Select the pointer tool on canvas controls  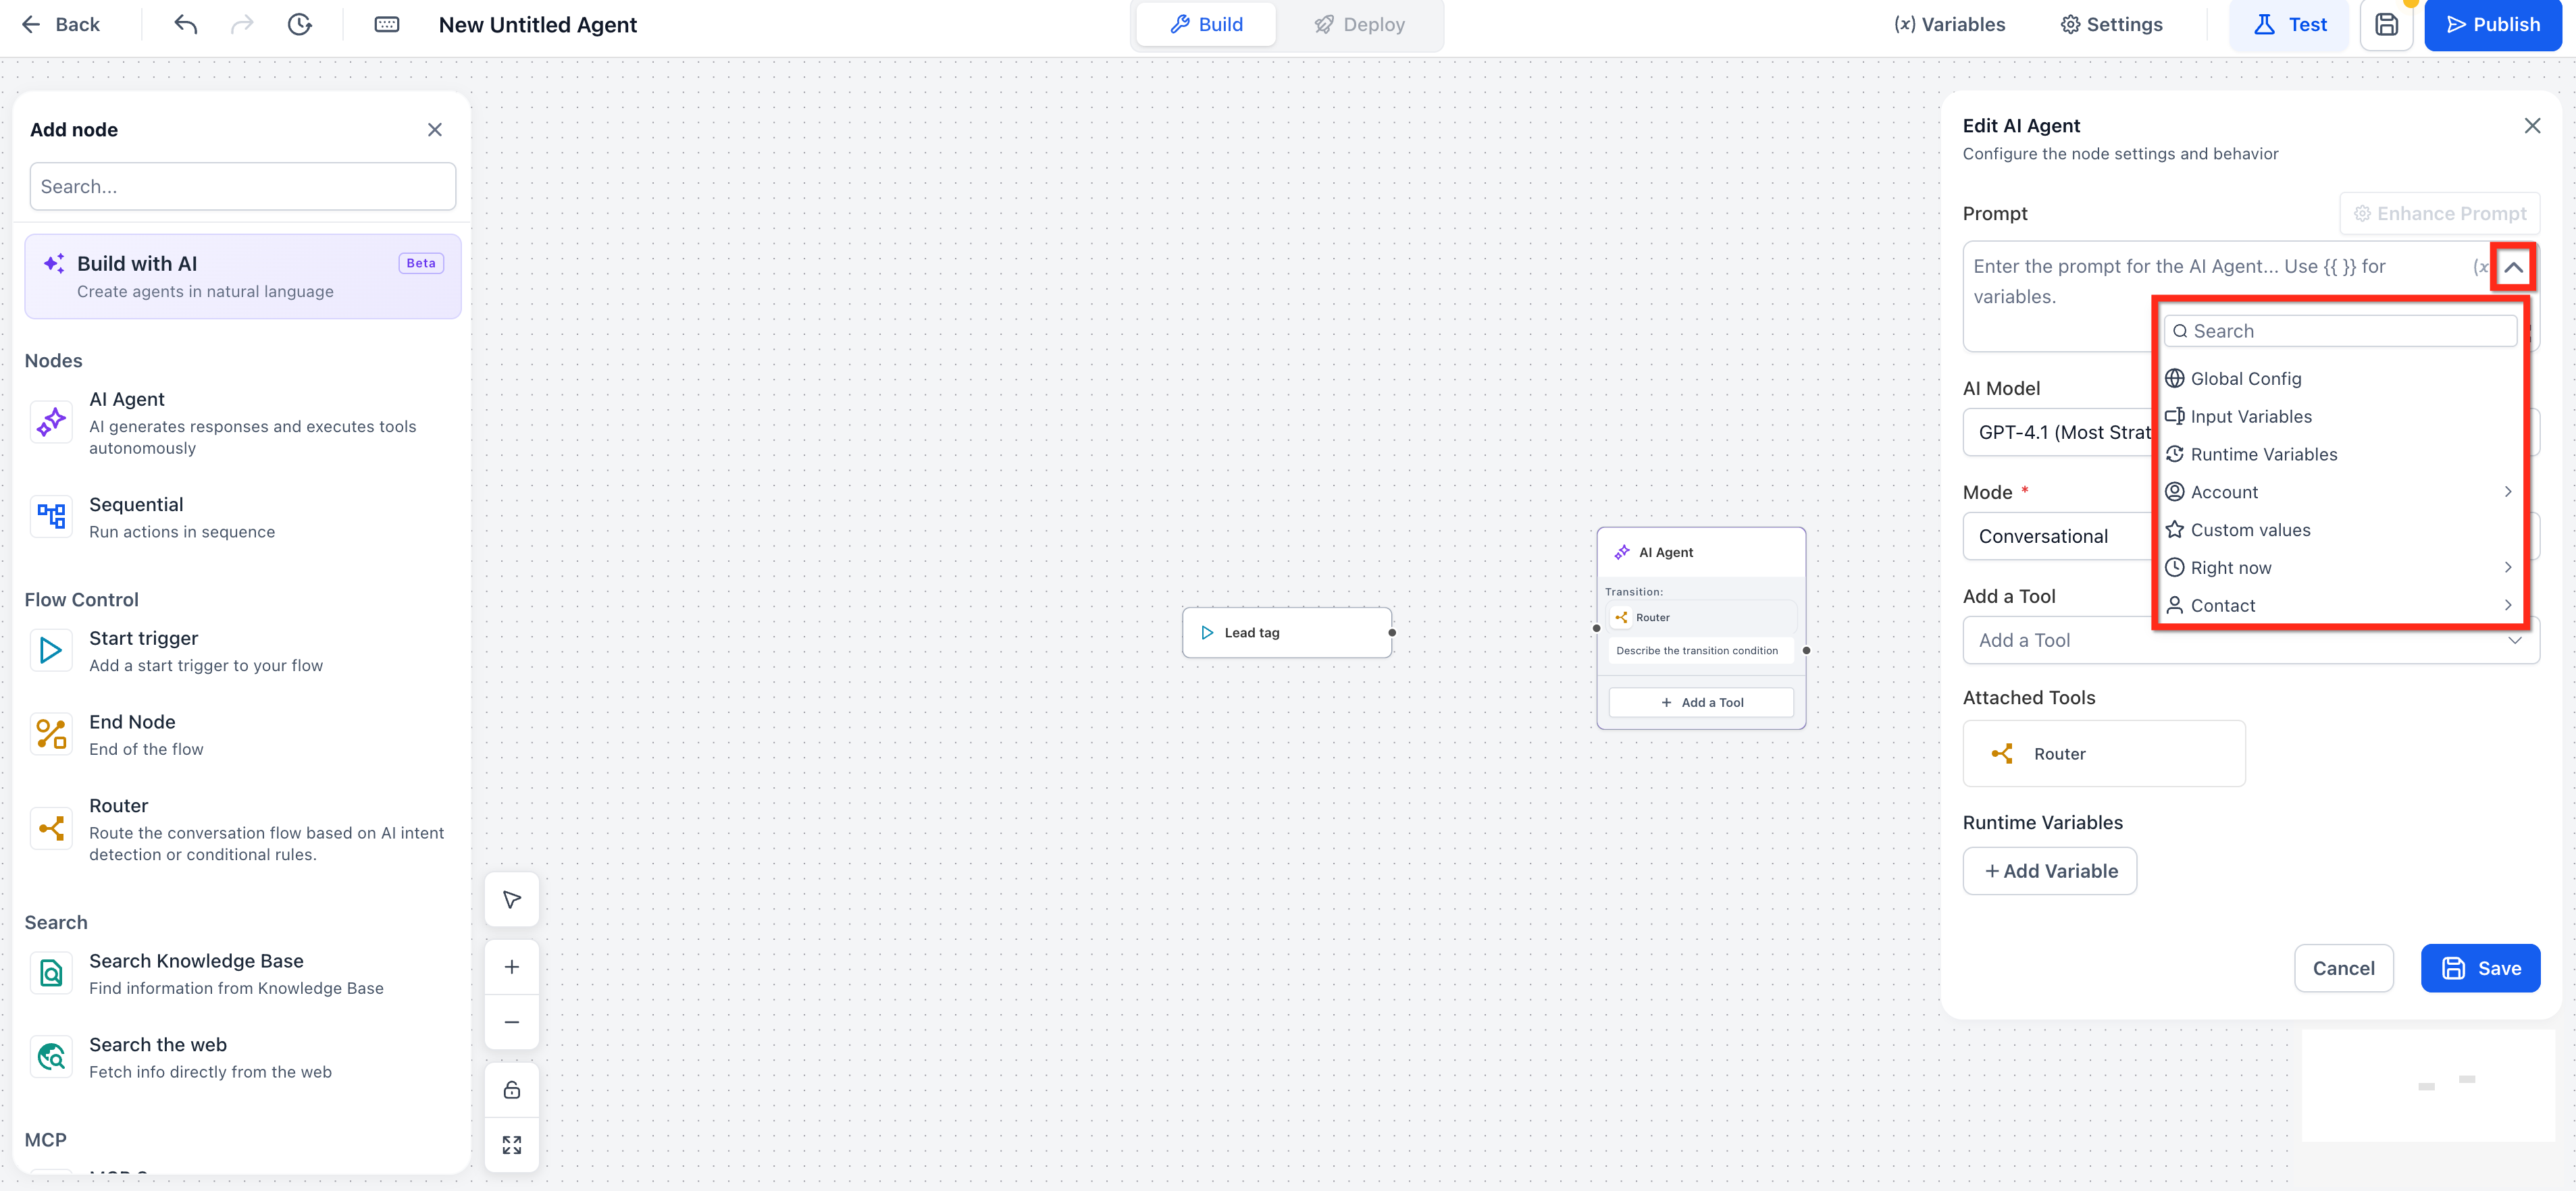point(512,900)
